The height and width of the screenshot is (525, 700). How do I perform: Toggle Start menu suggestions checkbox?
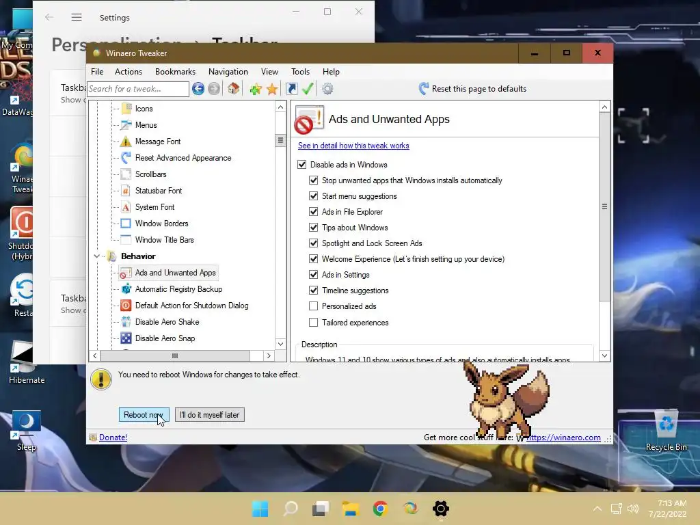pyautogui.click(x=314, y=196)
